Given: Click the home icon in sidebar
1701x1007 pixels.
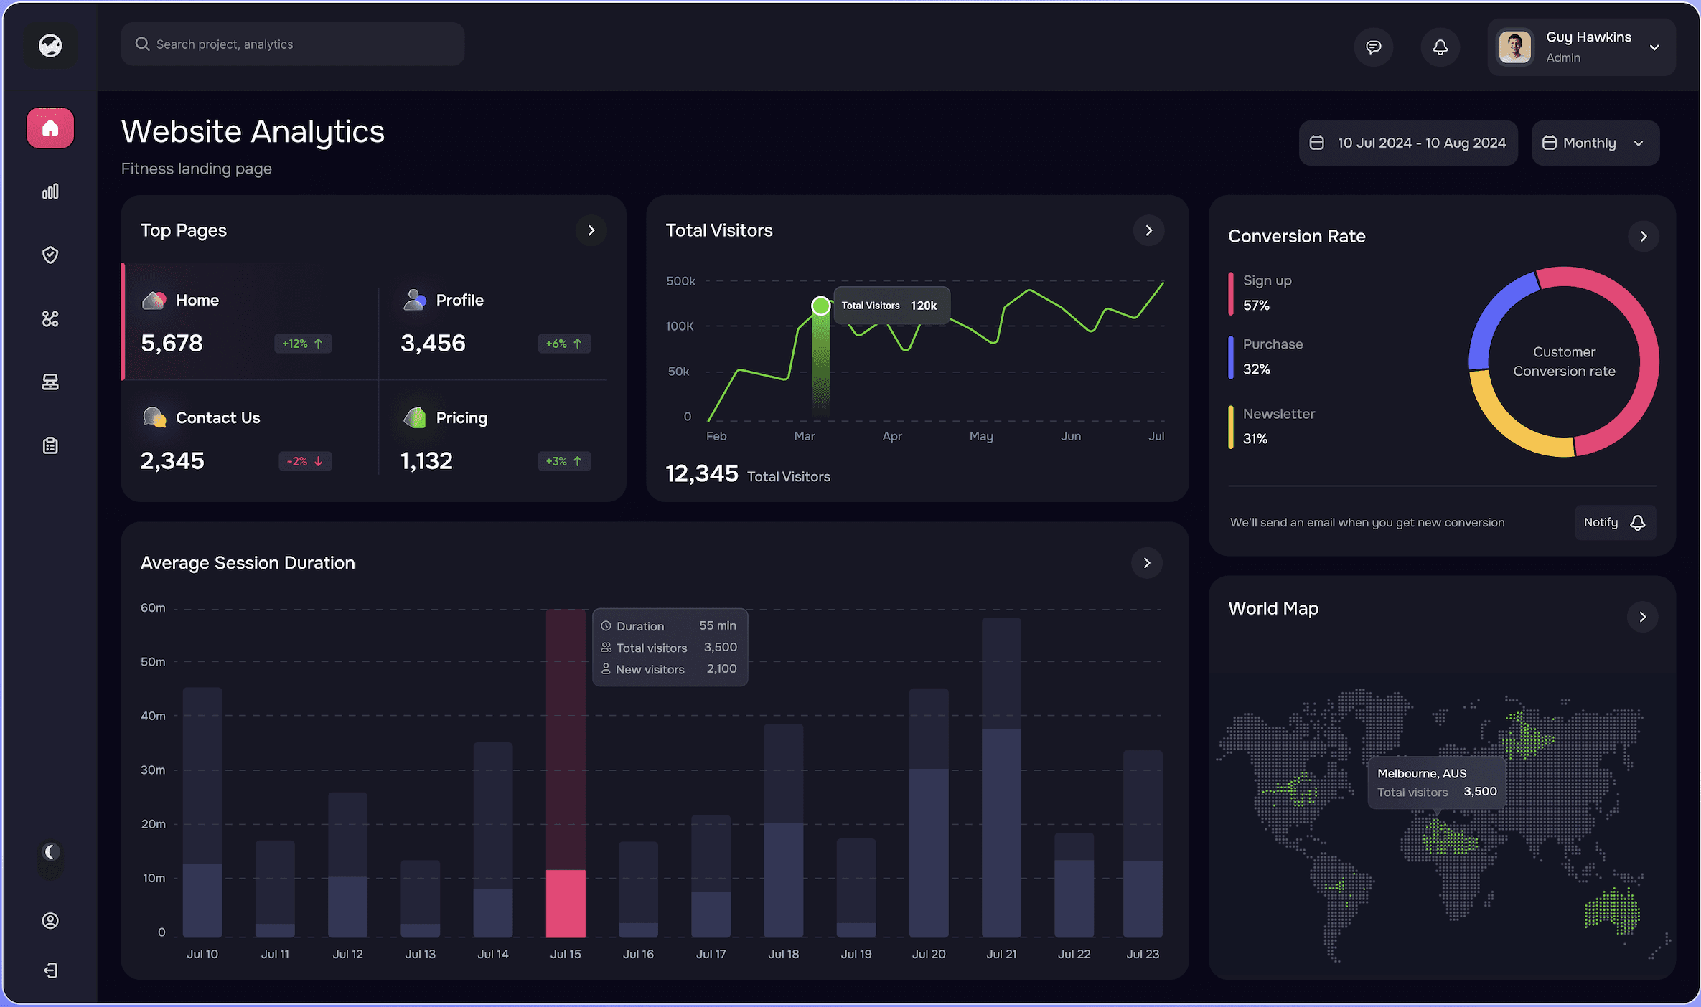Looking at the screenshot, I should point(50,128).
